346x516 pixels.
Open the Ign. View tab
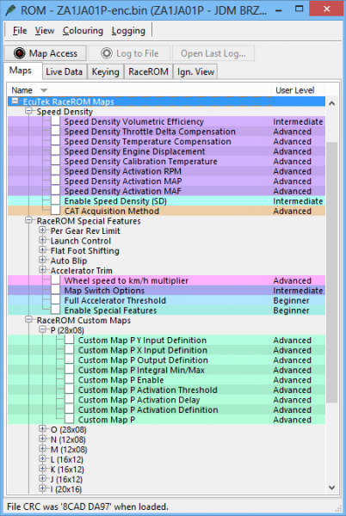196,71
